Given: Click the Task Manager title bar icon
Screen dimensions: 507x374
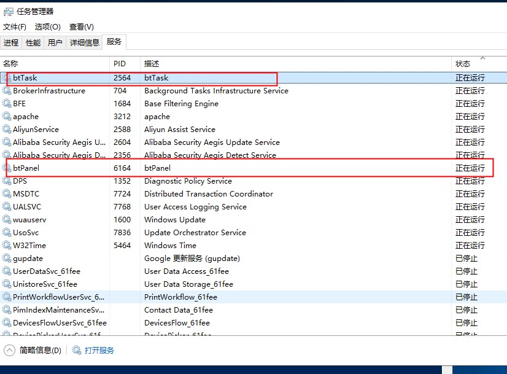Looking at the screenshot, I should point(9,12).
